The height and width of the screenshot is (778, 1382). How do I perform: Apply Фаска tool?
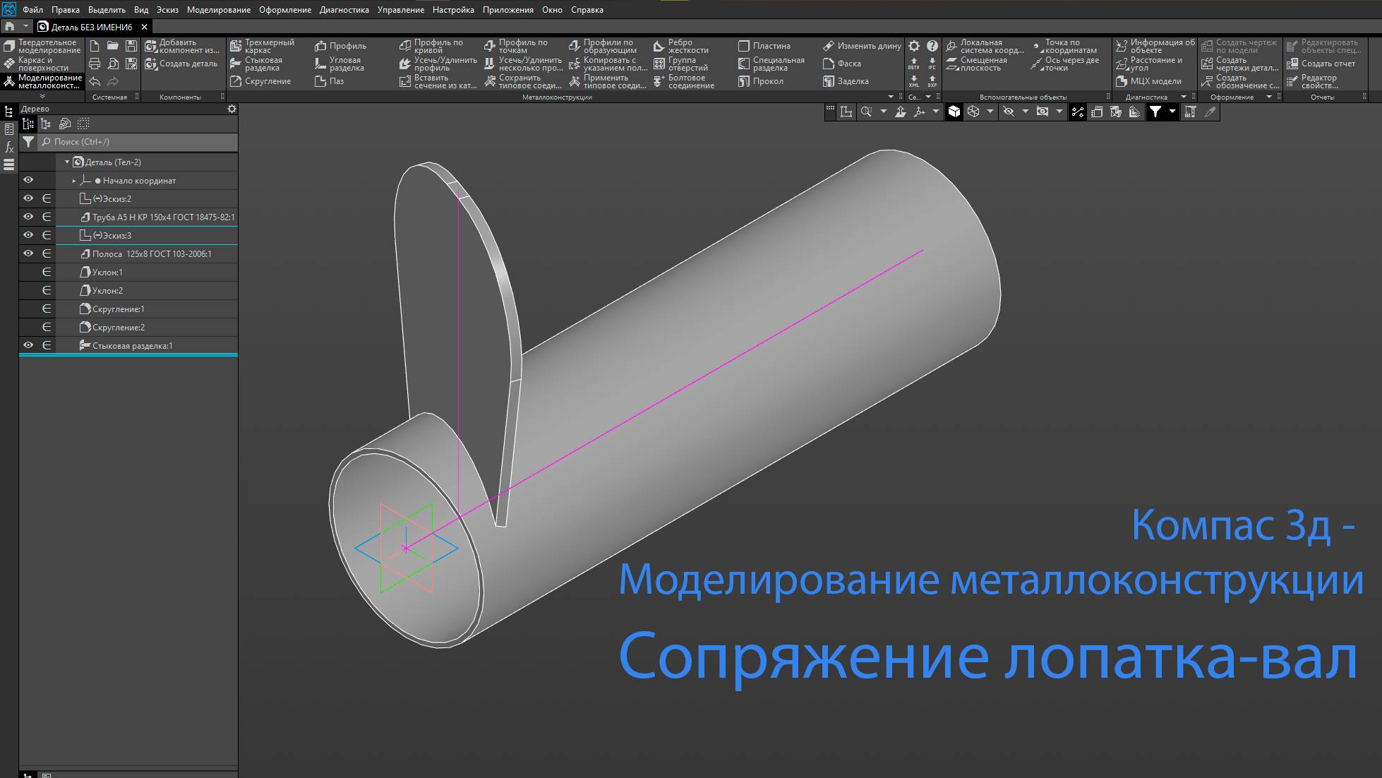pos(842,64)
